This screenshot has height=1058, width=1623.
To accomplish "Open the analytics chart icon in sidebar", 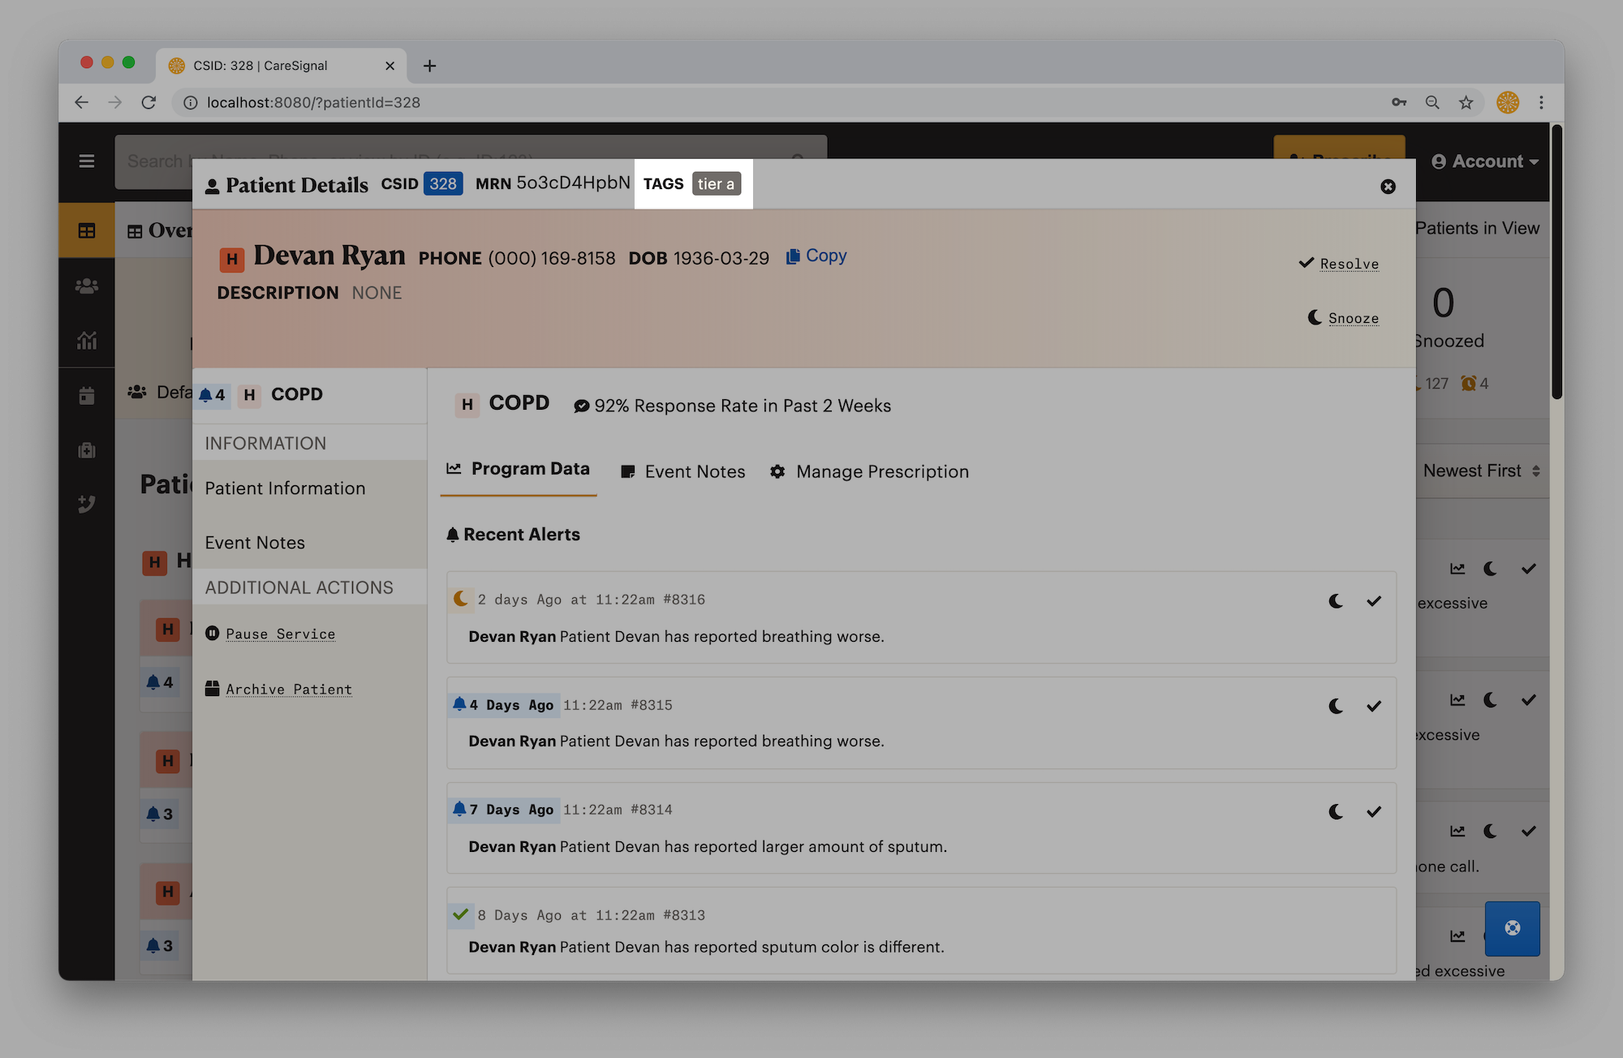I will pyautogui.click(x=87, y=341).
